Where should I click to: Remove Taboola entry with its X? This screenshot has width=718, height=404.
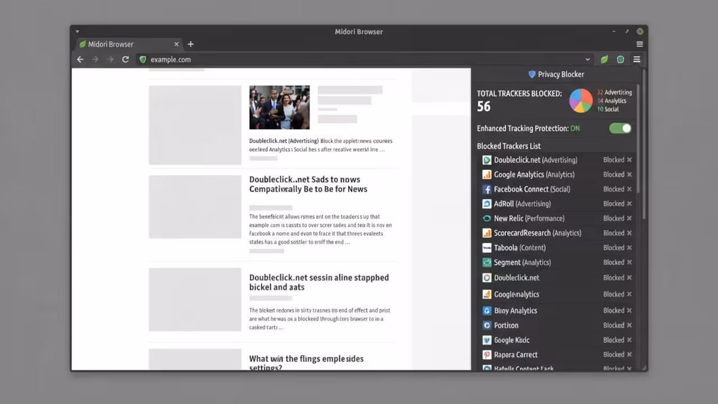[629, 247]
